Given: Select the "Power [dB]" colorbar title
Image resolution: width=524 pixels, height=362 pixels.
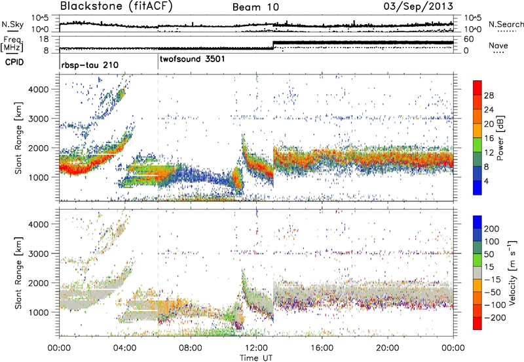Looking at the screenshot, I should (x=500, y=138).
